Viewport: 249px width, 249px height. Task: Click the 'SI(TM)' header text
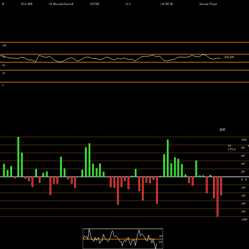point(95,4)
